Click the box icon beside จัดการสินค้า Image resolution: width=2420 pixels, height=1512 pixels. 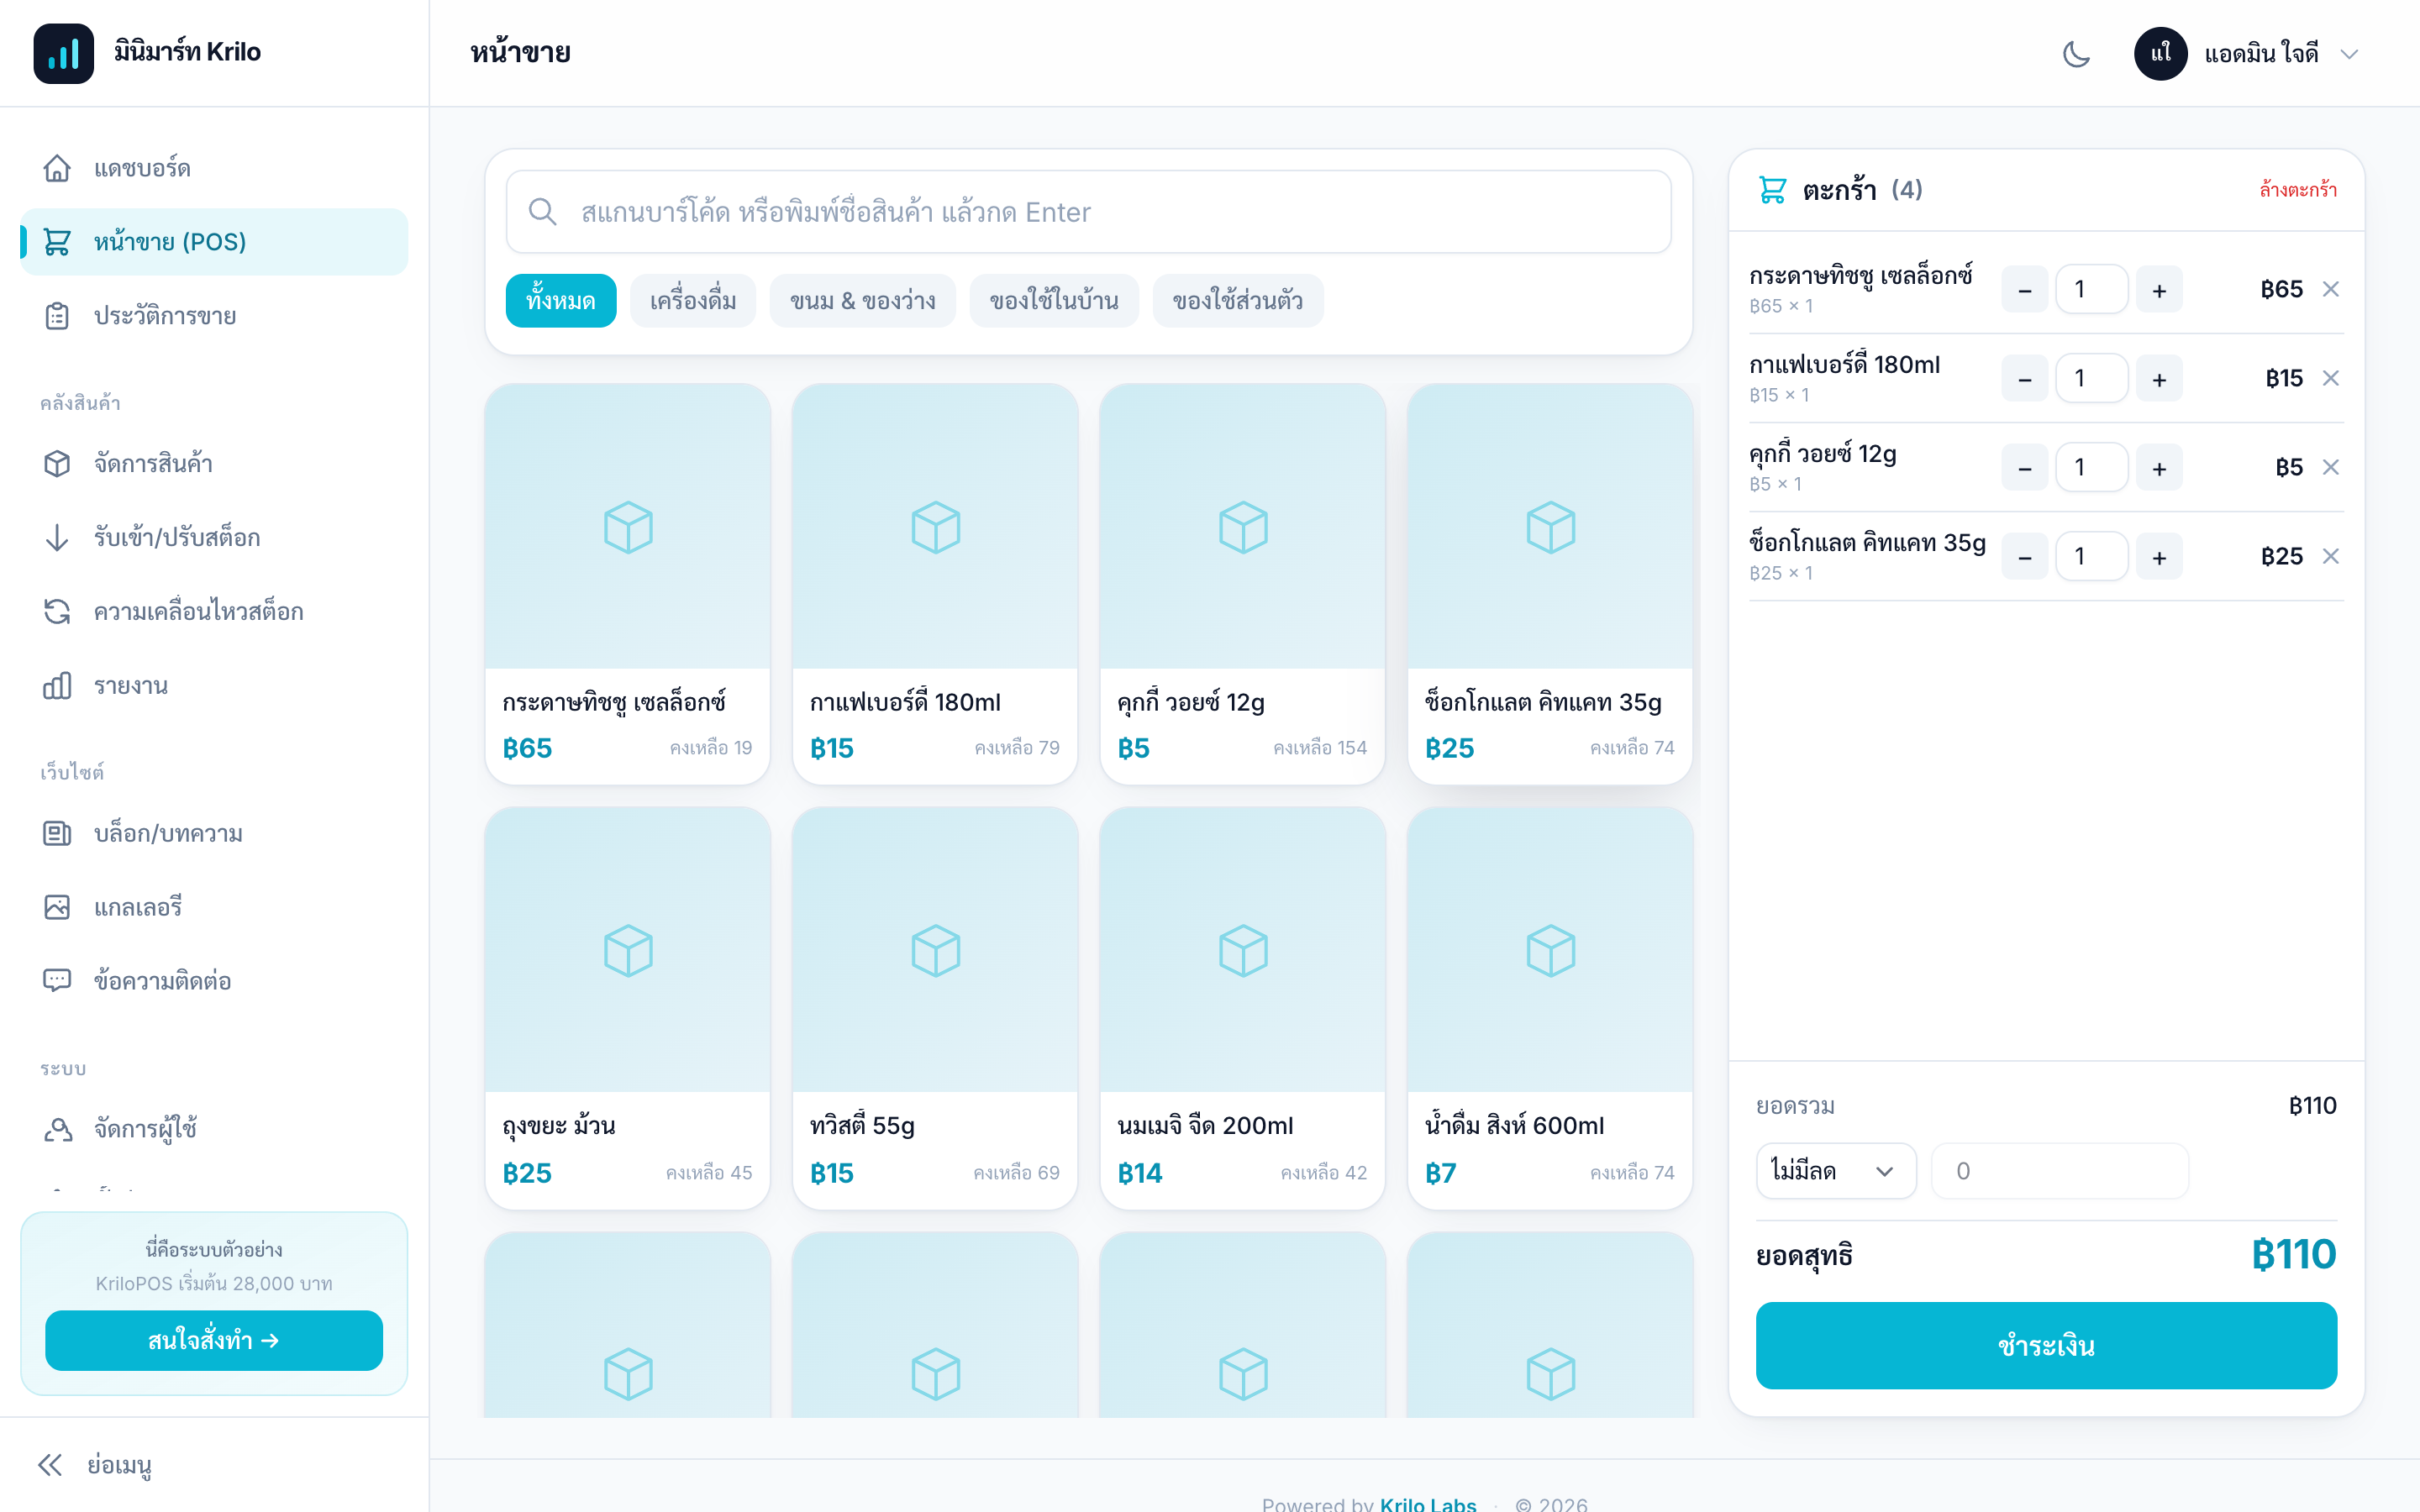[57, 464]
